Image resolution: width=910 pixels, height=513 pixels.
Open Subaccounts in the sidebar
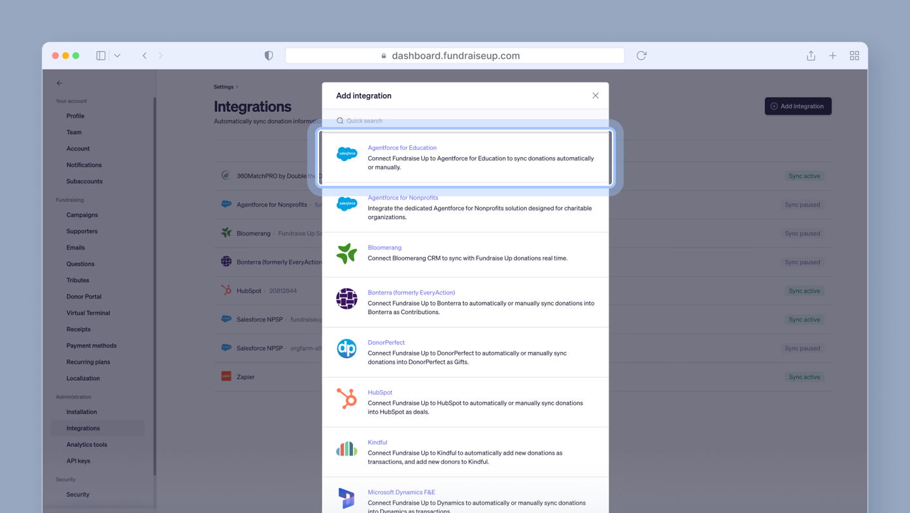click(x=84, y=181)
